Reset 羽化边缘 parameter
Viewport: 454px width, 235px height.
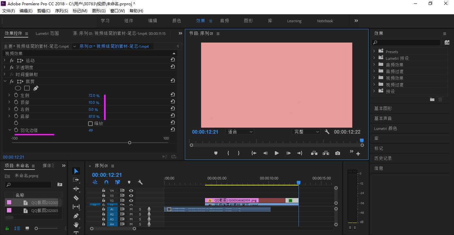173,130
